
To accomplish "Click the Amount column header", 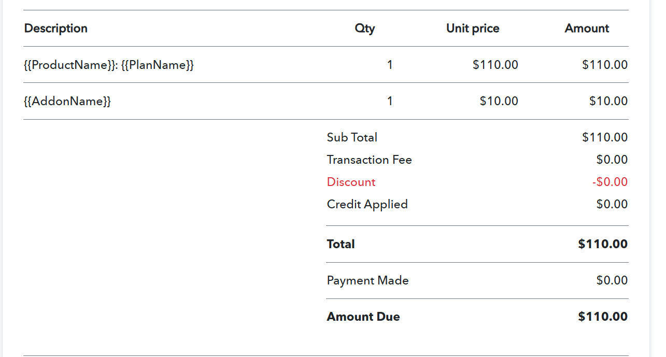I will pos(587,28).
